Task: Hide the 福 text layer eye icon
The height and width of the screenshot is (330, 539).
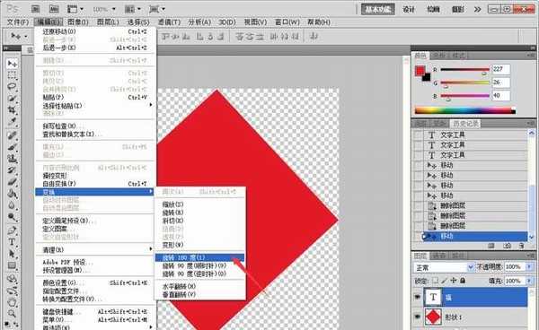Action: coord(417,297)
